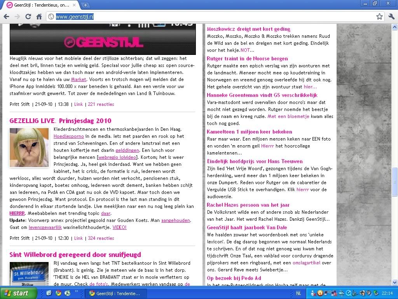Viewport: 398px width, 299px height.
Task: Click the NOT link after 'voor het hekje'
Action: point(245,50)
